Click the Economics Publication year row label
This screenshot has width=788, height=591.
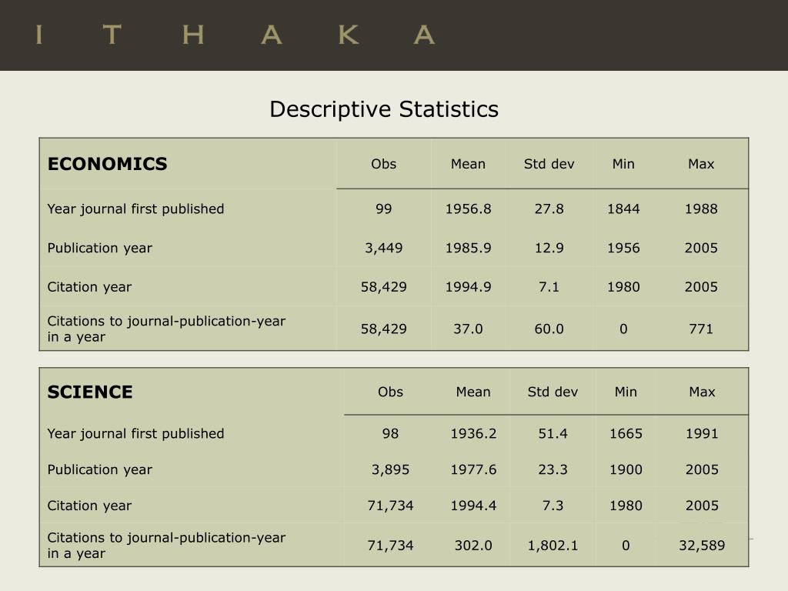coord(99,249)
